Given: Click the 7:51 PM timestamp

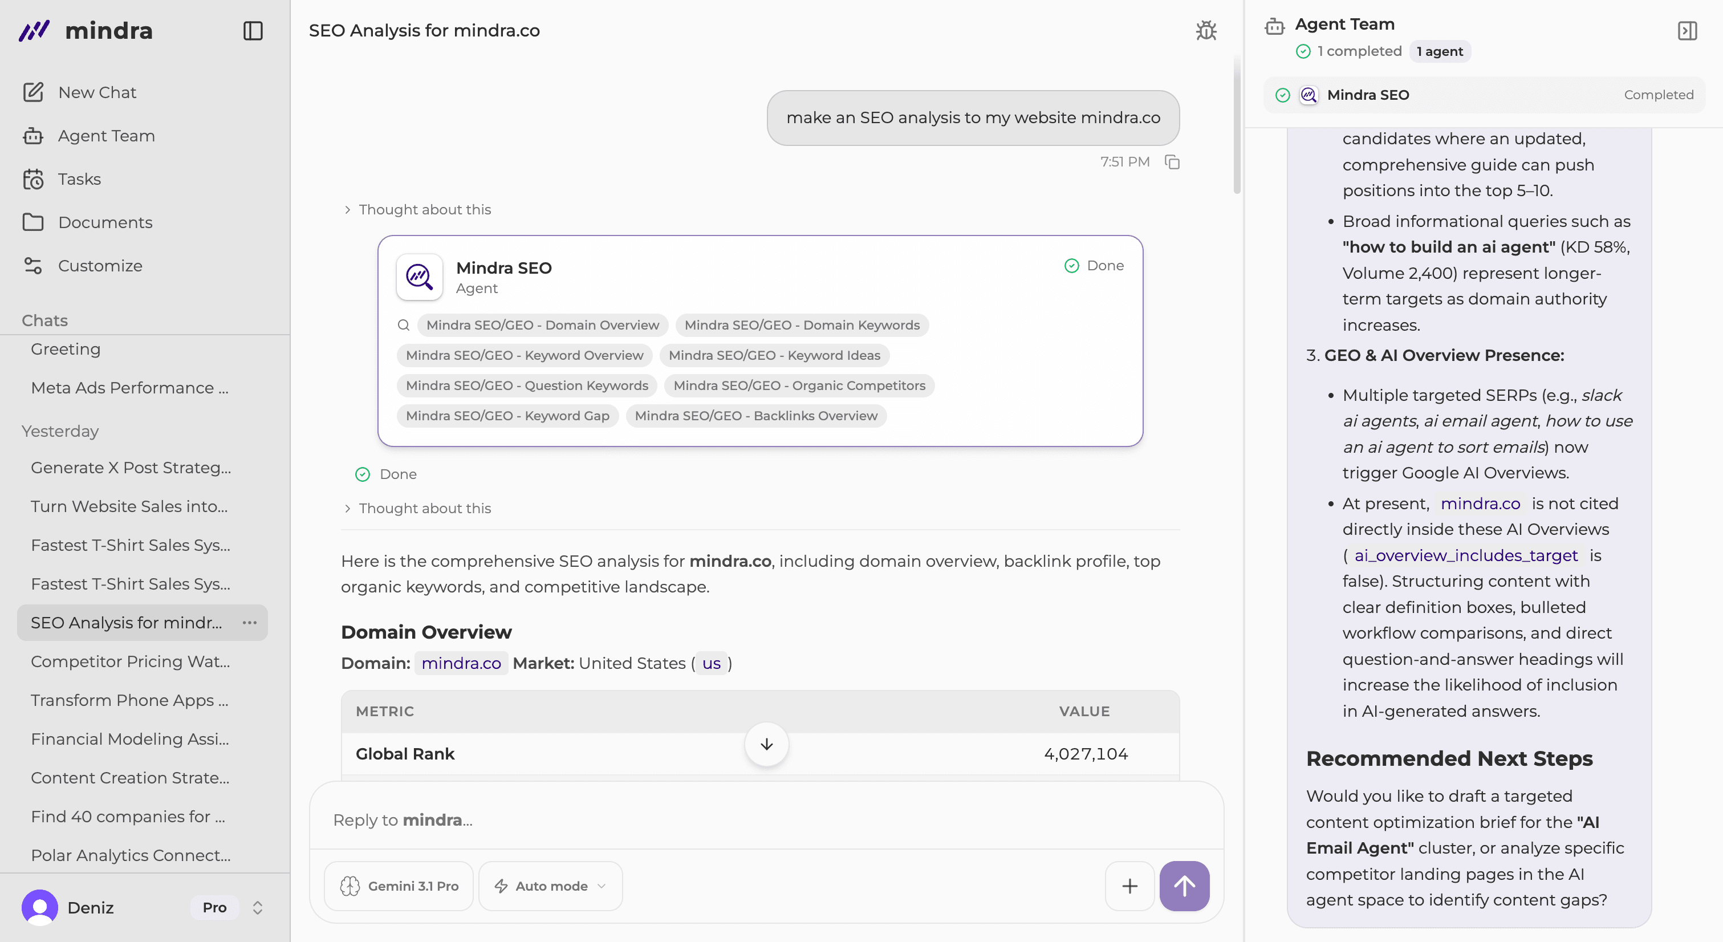Looking at the screenshot, I should [x=1124, y=162].
